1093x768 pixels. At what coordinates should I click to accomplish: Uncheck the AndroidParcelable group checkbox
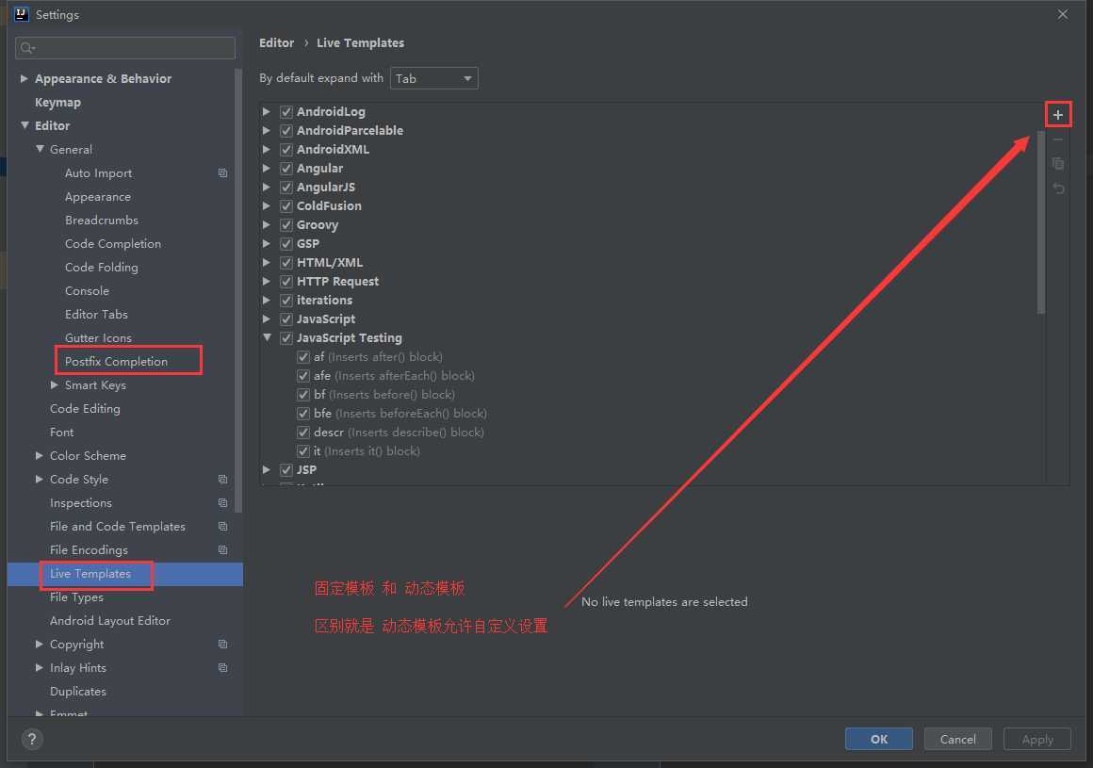(286, 131)
